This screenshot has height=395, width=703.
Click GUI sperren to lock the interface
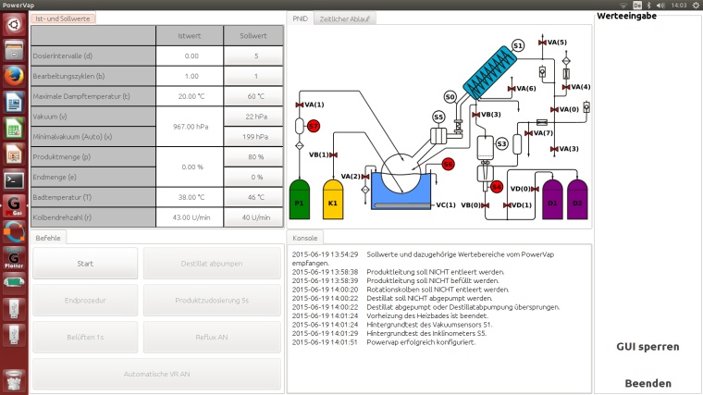647,347
